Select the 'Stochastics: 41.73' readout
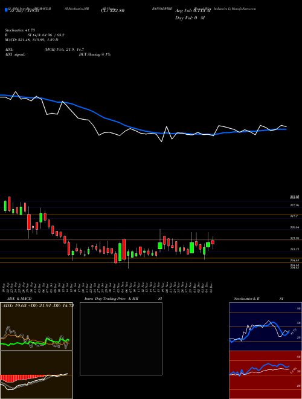Screen dimensions: 302x399 (19, 30)
